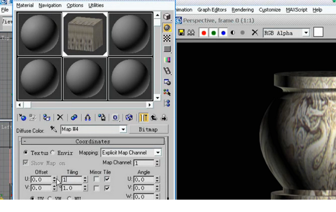Viewport: 336px width, 212px height.
Task: Click Make Preview filmstrip icon
Action: [x=167, y=71]
